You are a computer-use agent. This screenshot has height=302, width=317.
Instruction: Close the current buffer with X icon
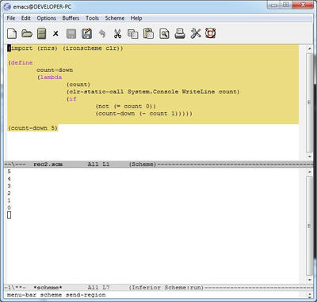[55, 34]
